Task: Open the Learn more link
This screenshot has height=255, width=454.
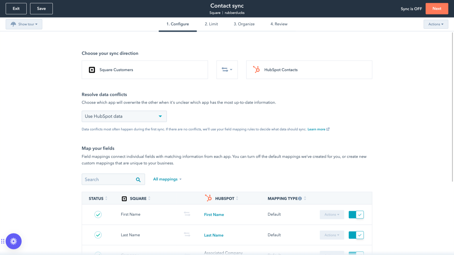Action: click(316, 129)
